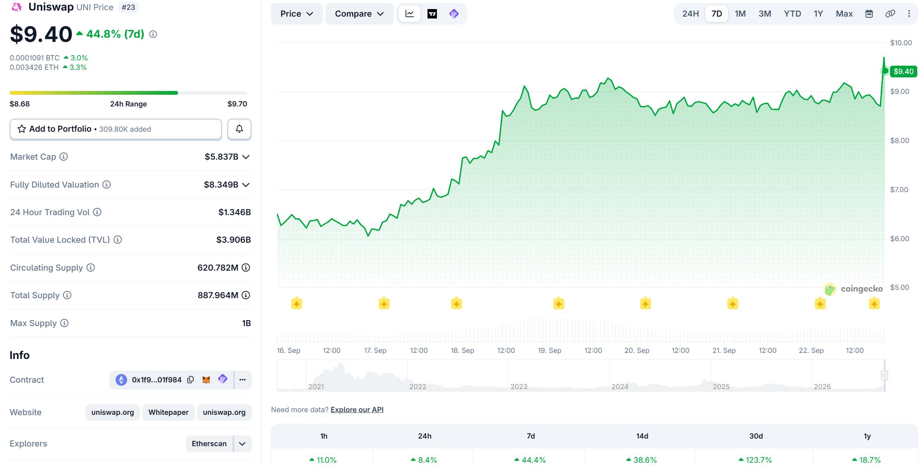The height and width of the screenshot is (465, 921).
Task: Switch to the line chart view icon
Action: 410,14
